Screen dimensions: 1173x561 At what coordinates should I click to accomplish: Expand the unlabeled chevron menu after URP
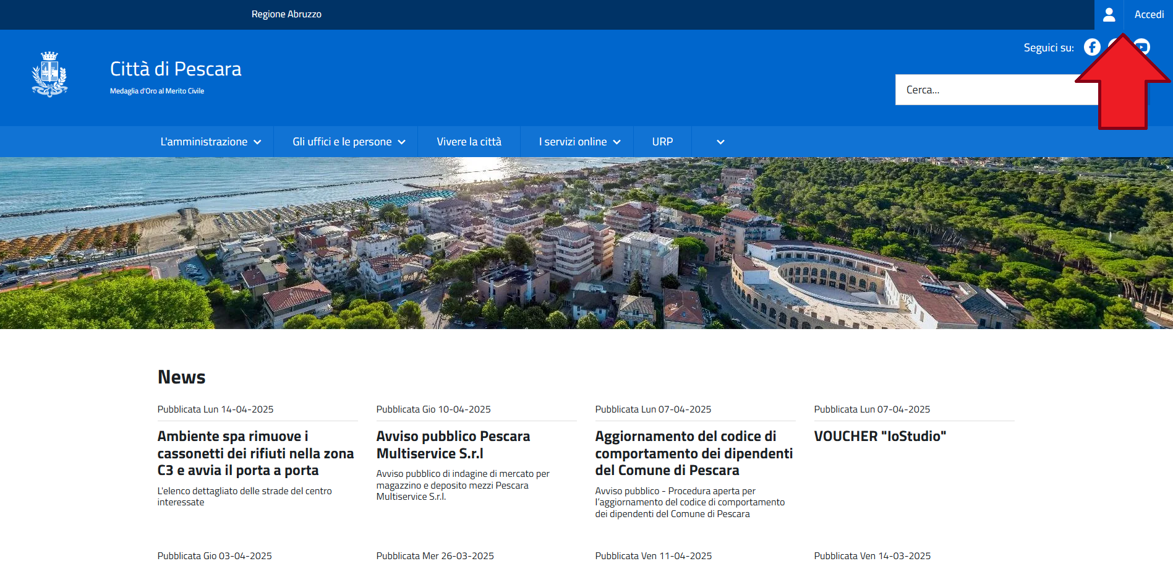click(720, 142)
